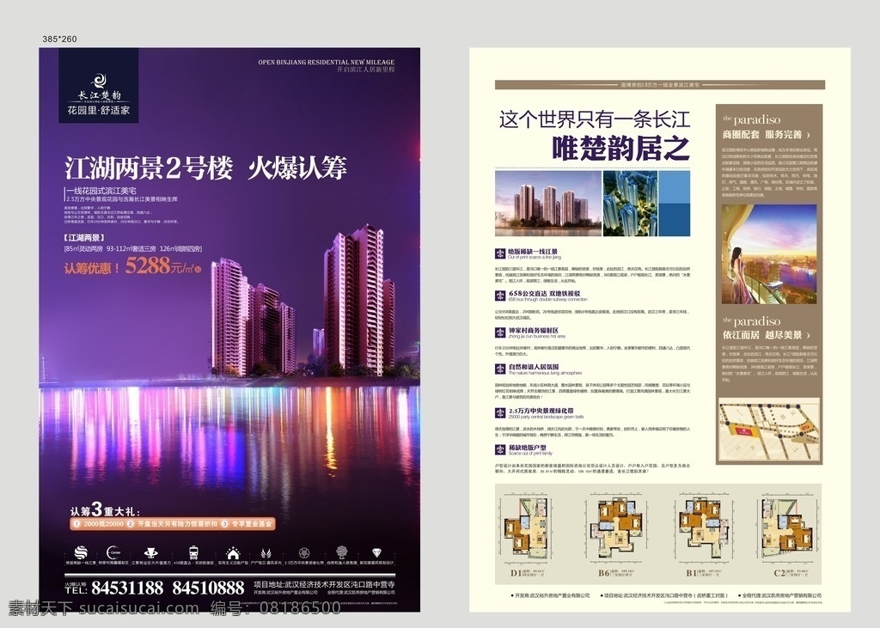Image resolution: width=880 pixels, height=628 pixels.
Task: Click the illuminated tower on the purple poster
Action: [359, 300]
